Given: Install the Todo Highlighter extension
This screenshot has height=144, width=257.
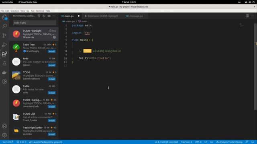Looking at the screenshot, I should pos(52,134).
